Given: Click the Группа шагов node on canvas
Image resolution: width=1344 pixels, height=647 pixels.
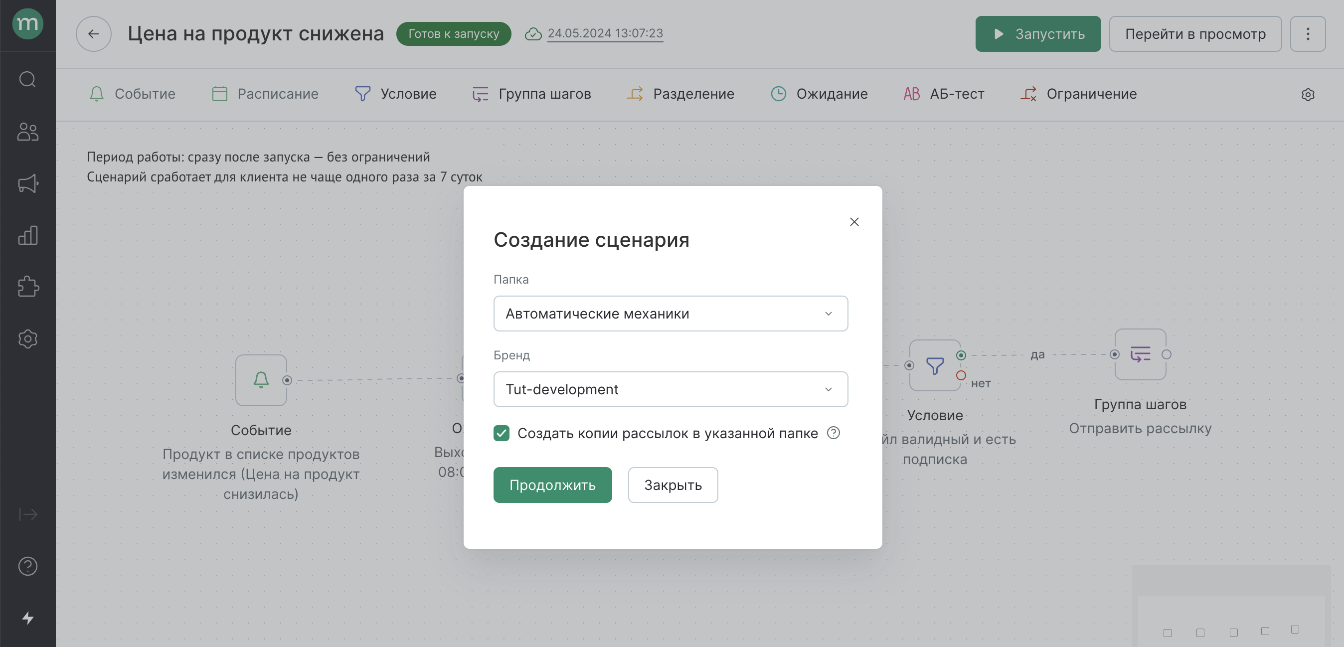Looking at the screenshot, I should pyautogui.click(x=1140, y=354).
